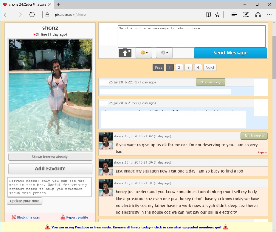The width and height of the screenshot is (276, 232).
Task: Mark the 21:42 message unread
Action: 254,136
